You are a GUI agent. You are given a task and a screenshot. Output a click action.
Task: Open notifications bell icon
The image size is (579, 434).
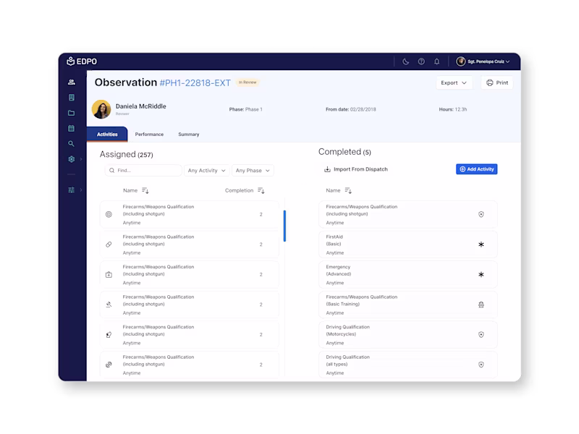point(436,61)
